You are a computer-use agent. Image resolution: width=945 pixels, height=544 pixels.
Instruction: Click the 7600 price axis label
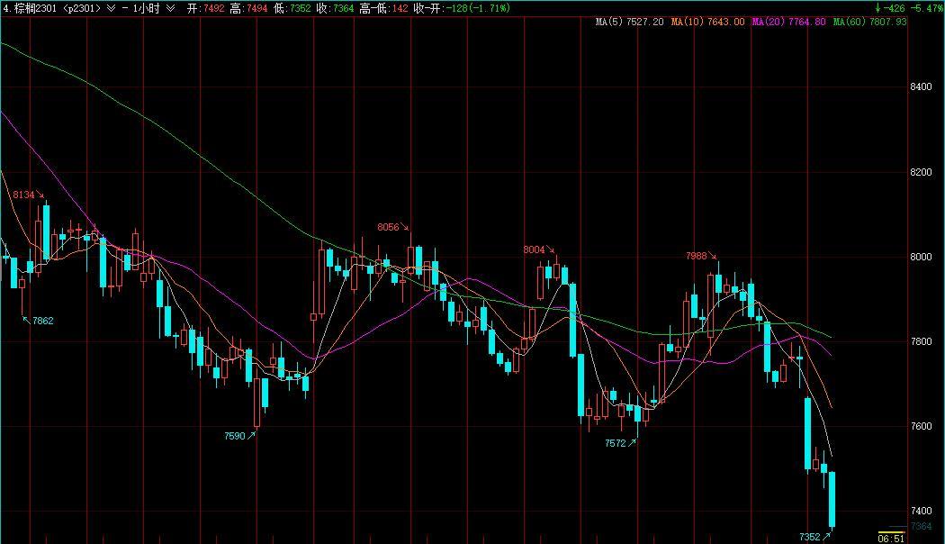coord(921,426)
